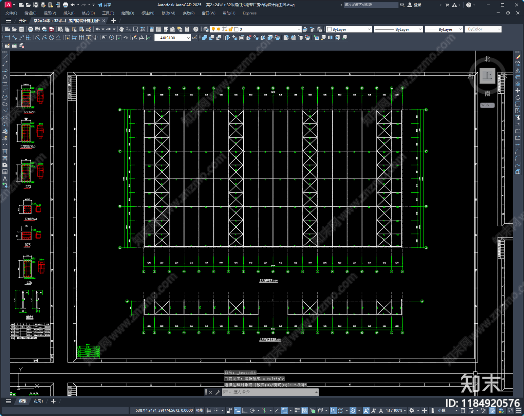Select the Hatch draw tool
This screenshot has height=416, width=524.
pyautogui.click(x=5, y=151)
